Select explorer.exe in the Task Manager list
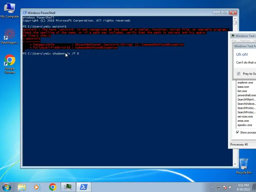Image resolution: width=256 pixels, height=192 pixels. point(245,82)
